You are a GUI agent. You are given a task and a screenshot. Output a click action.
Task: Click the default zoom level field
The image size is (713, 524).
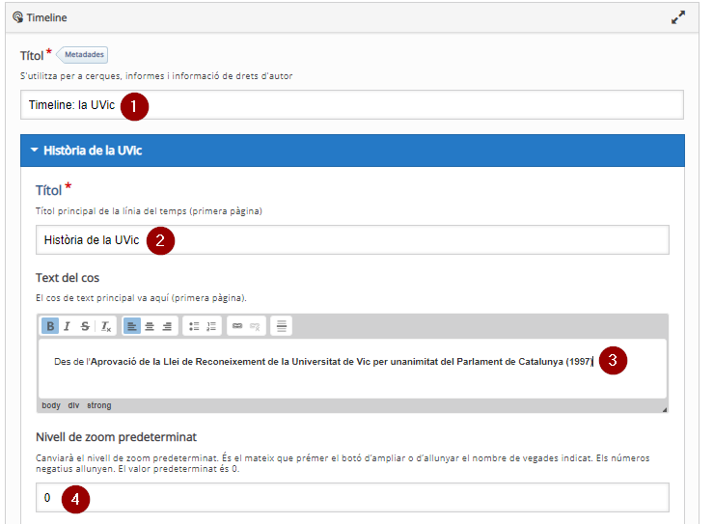pos(352,498)
